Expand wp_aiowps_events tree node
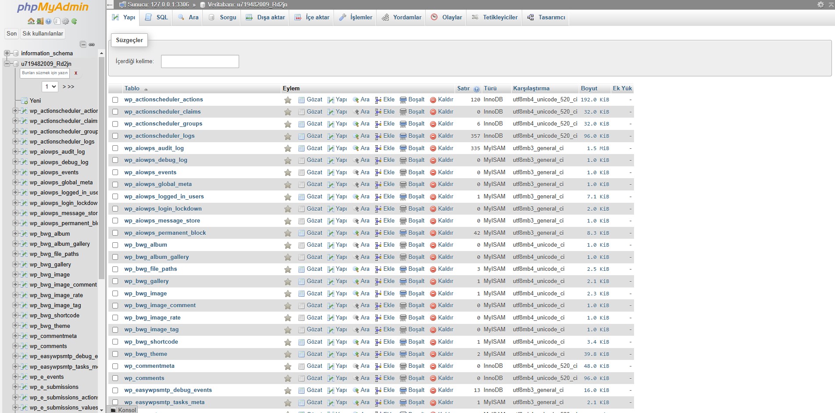Viewport: 835px width, 413px height. [x=15, y=172]
